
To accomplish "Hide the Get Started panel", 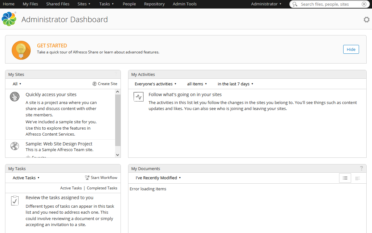I will (351, 49).
